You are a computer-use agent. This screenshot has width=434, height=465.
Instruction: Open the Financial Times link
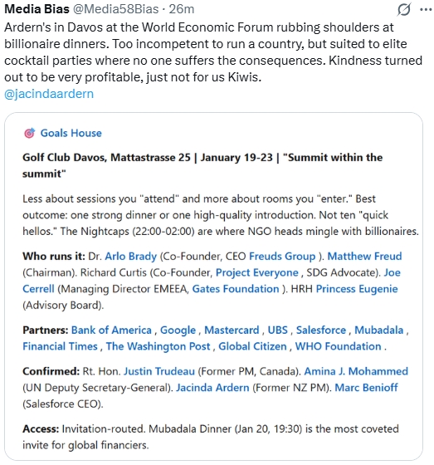point(61,346)
